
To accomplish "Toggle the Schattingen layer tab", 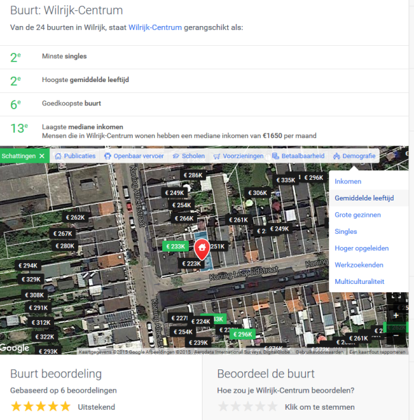I will point(25,156).
